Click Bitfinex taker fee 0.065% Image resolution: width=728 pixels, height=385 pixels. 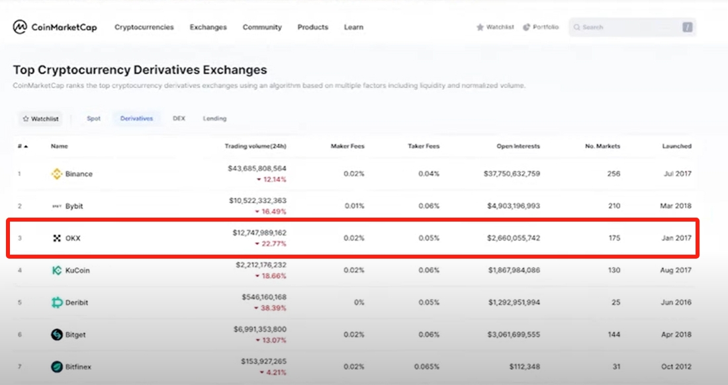coord(427,366)
